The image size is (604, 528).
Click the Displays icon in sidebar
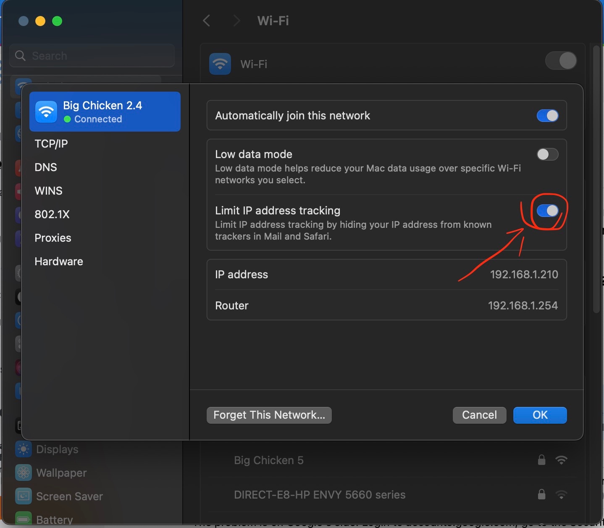[x=24, y=449]
